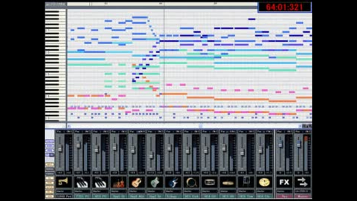Viewport: 357px width, 201px height.
Task: Click the string ensemble channel volume fader
Action: (115, 147)
